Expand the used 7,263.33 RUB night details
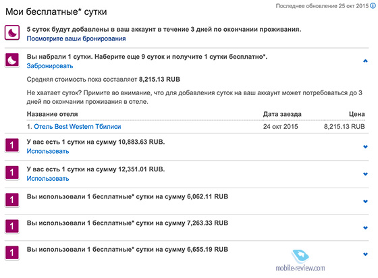378x278 pixels. (365, 227)
